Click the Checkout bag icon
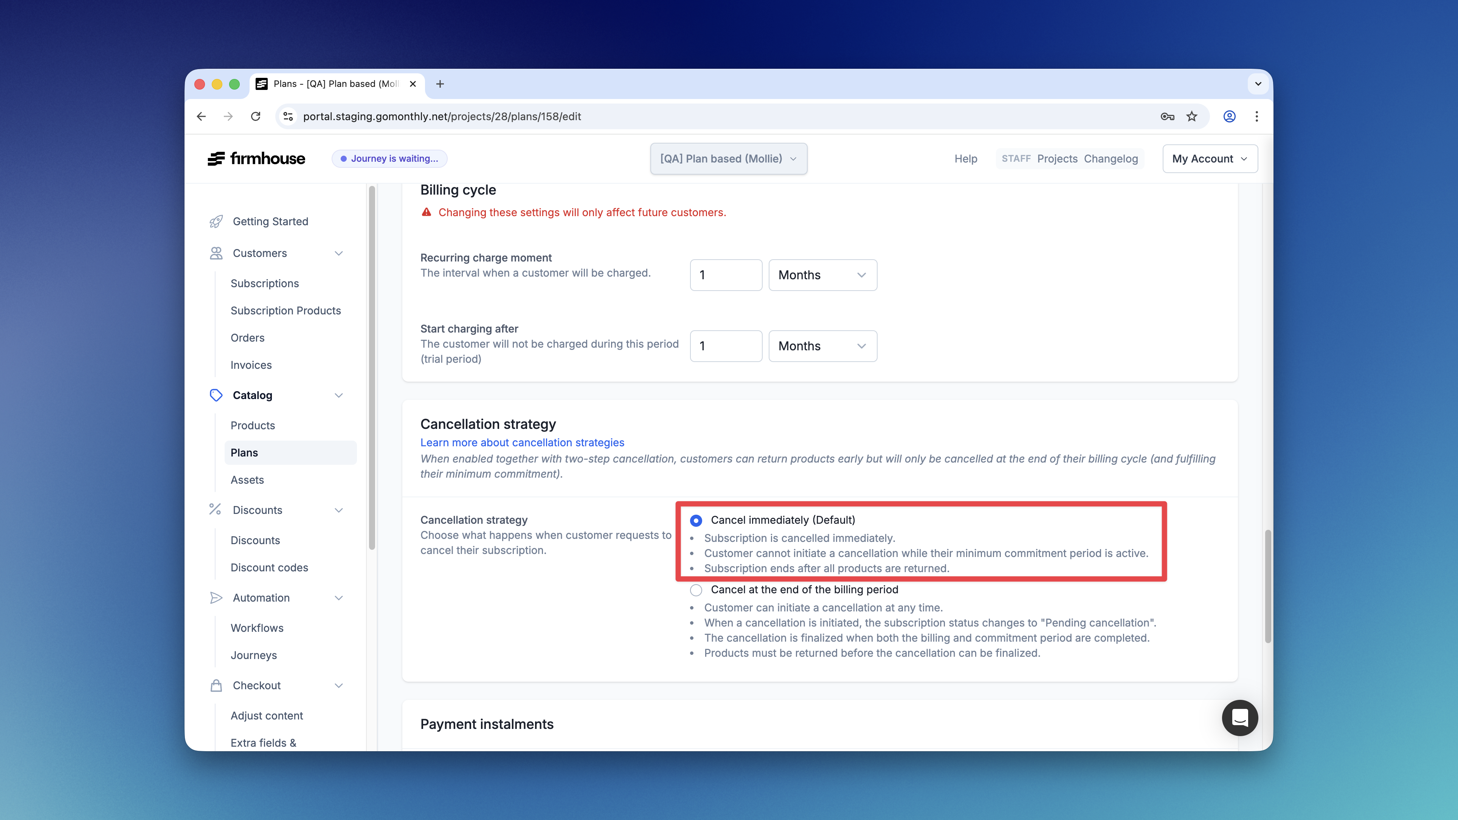The image size is (1458, 820). point(216,685)
